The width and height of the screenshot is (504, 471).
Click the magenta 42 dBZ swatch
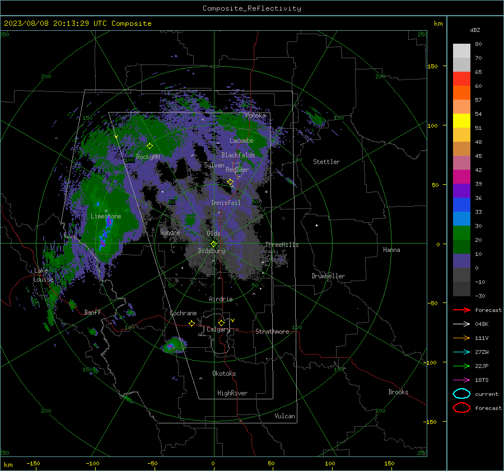click(461, 176)
